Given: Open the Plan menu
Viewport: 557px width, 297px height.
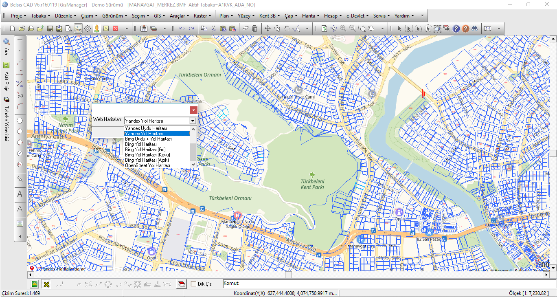Looking at the screenshot, I should (x=226, y=16).
